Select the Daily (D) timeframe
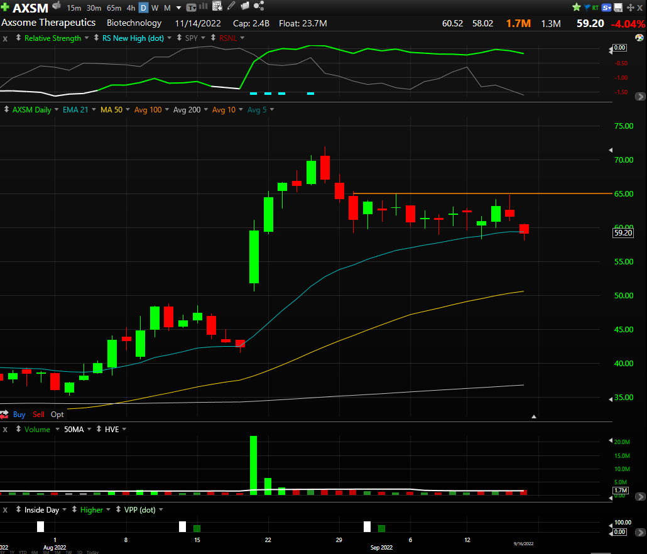Viewport: 647px width, 554px height. point(143,8)
